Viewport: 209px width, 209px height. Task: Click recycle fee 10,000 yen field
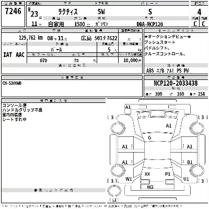130,61
